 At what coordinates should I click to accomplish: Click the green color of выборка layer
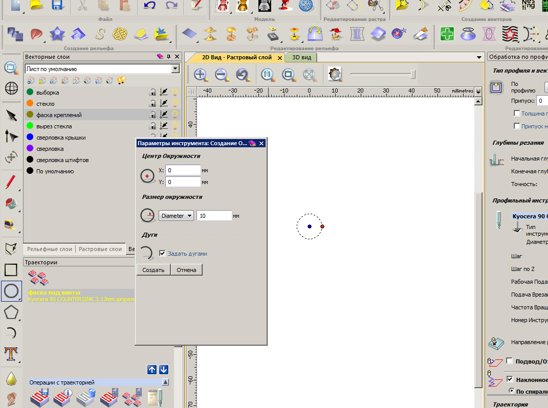[30, 92]
